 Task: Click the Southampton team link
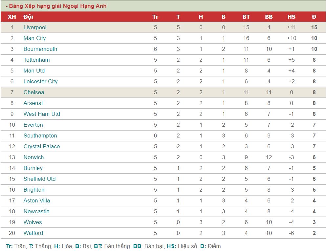[x=40, y=136]
